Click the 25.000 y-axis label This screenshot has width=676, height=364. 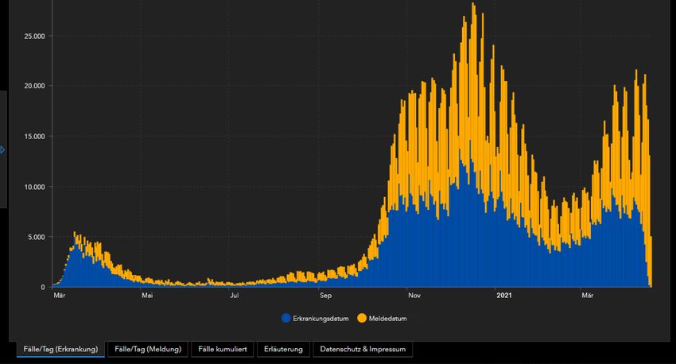point(33,36)
